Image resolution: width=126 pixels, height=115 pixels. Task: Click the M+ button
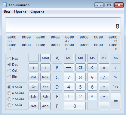click(x=104, y=58)
